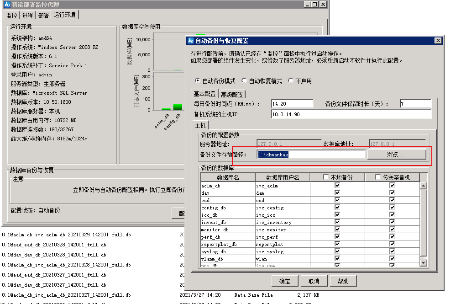
Task: Click the standby host IP field
Action: tap(351, 114)
